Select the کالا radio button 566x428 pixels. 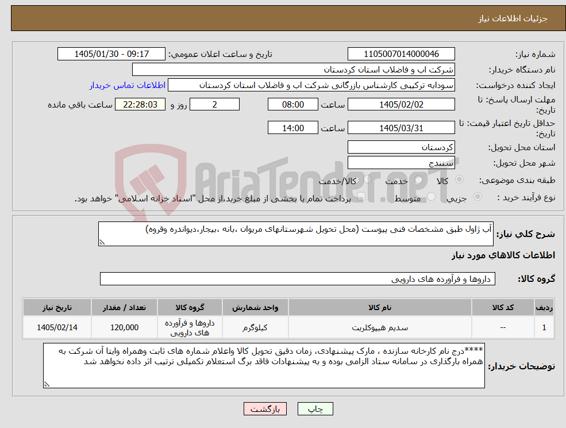pos(460,179)
